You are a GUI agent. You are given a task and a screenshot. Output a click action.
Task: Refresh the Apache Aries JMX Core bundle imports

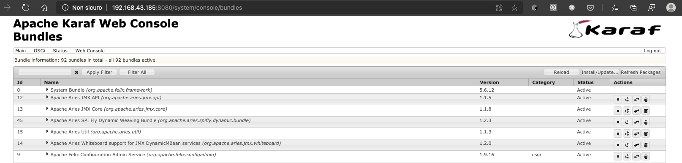click(x=627, y=111)
